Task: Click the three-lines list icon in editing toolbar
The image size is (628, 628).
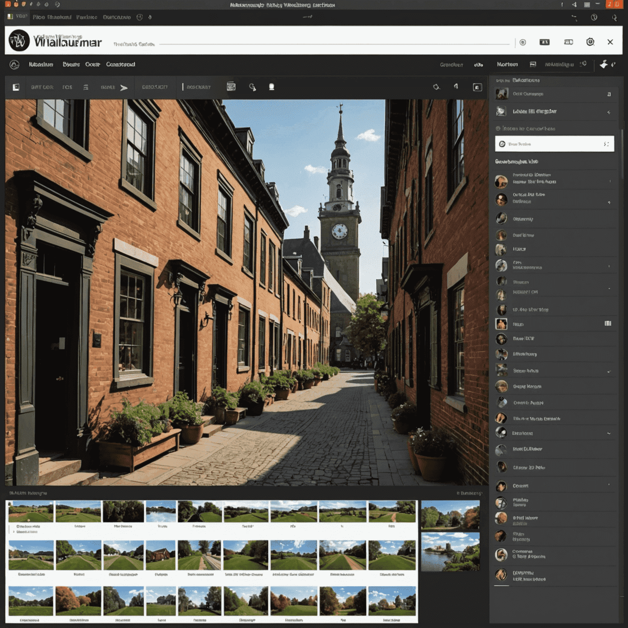Action: (x=86, y=87)
